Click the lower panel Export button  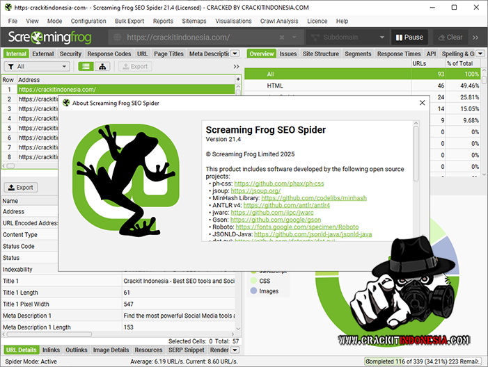[21, 188]
